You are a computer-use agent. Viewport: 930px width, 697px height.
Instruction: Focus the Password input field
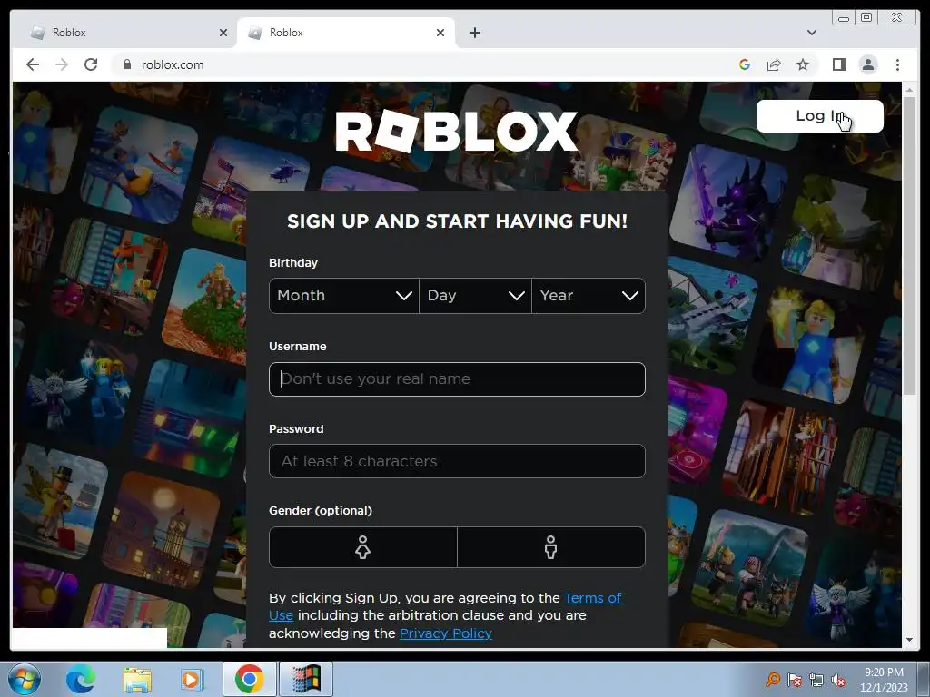click(457, 461)
